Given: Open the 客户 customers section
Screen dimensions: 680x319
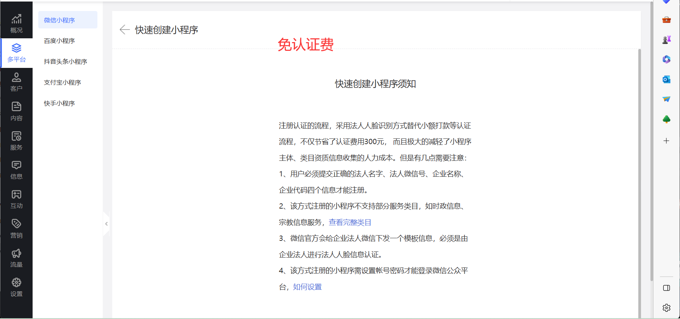Looking at the screenshot, I should click(x=16, y=82).
